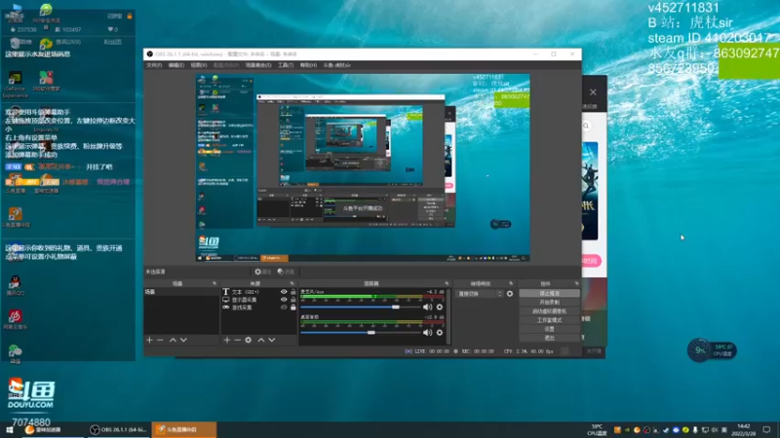Toggle lock on the text (GDI+) source

pos(293,292)
